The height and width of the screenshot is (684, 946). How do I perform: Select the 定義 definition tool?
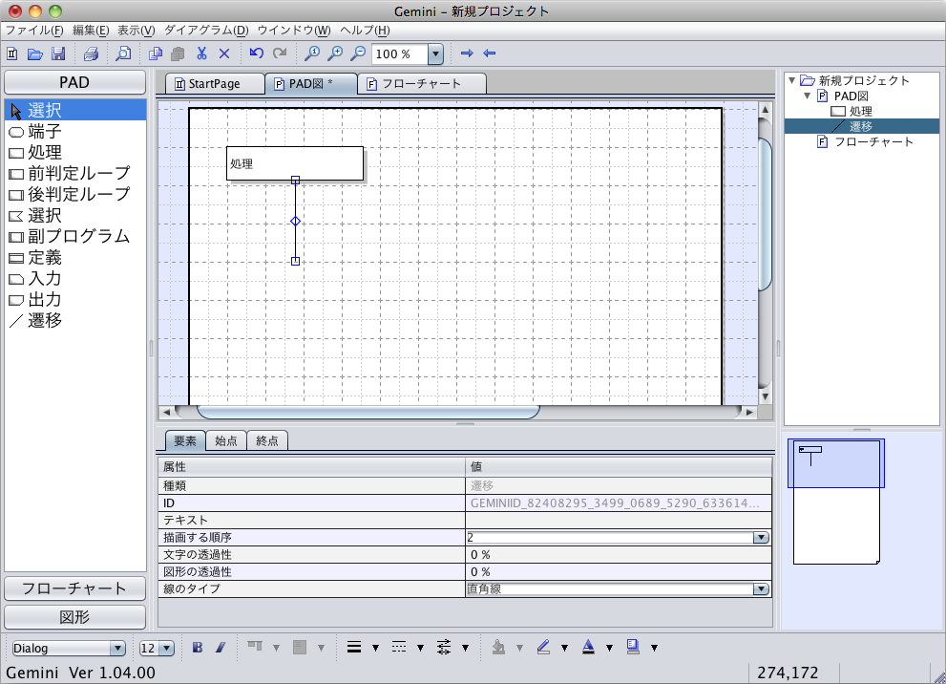point(75,258)
